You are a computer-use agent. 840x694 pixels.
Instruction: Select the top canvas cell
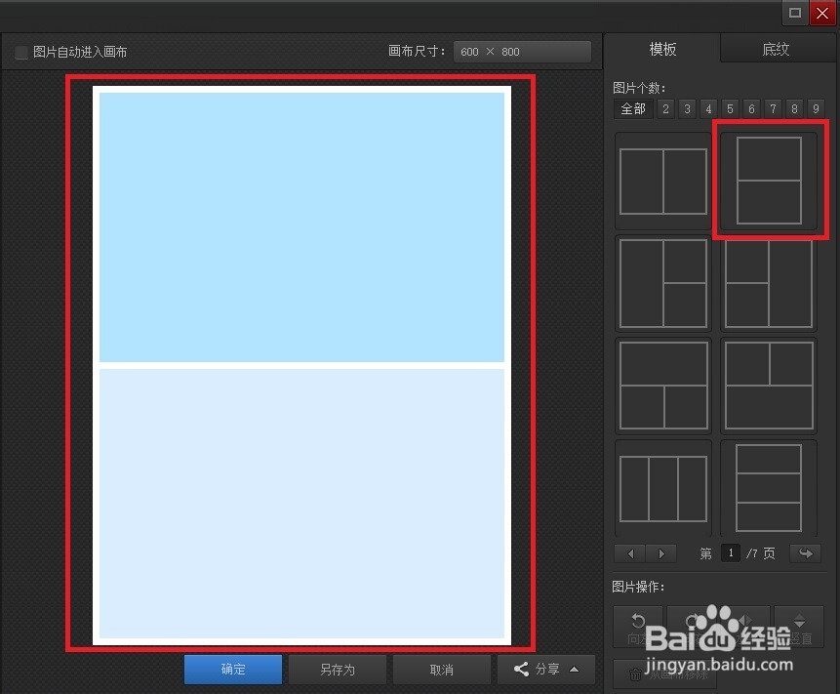point(301,227)
